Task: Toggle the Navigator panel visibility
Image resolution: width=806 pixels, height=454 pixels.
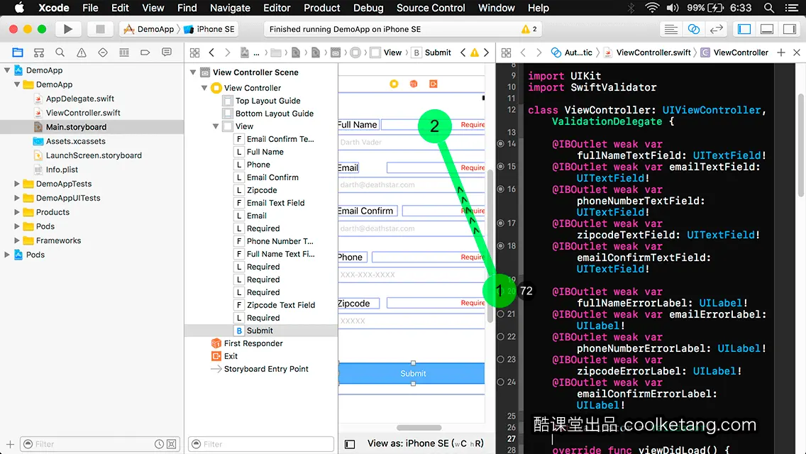Action: click(744, 29)
